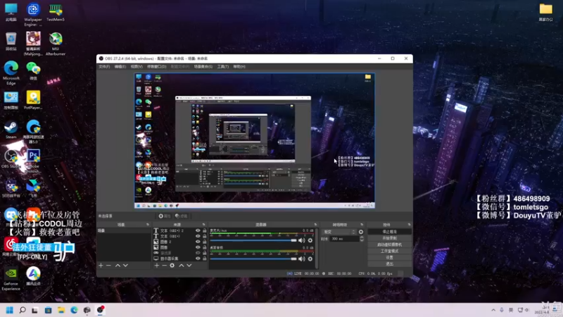Open the 停靠窗口(D) menu
Image resolution: width=563 pixels, height=317 pixels.
coord(156,66)
